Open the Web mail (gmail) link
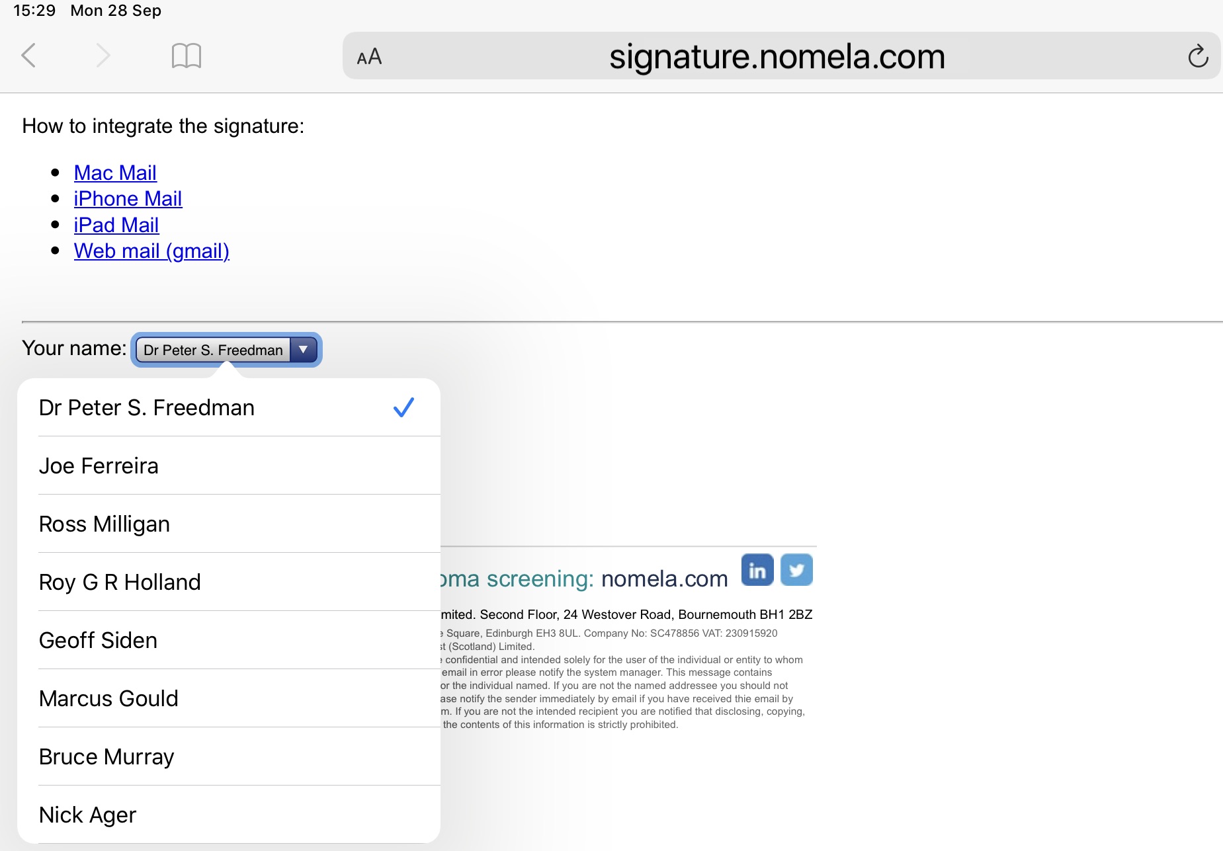 coord(151,251)
